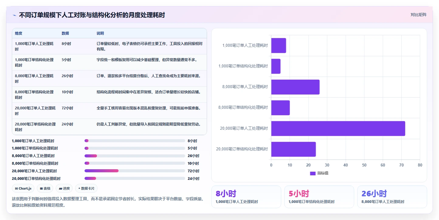Open the 8小时 data card

246,197
